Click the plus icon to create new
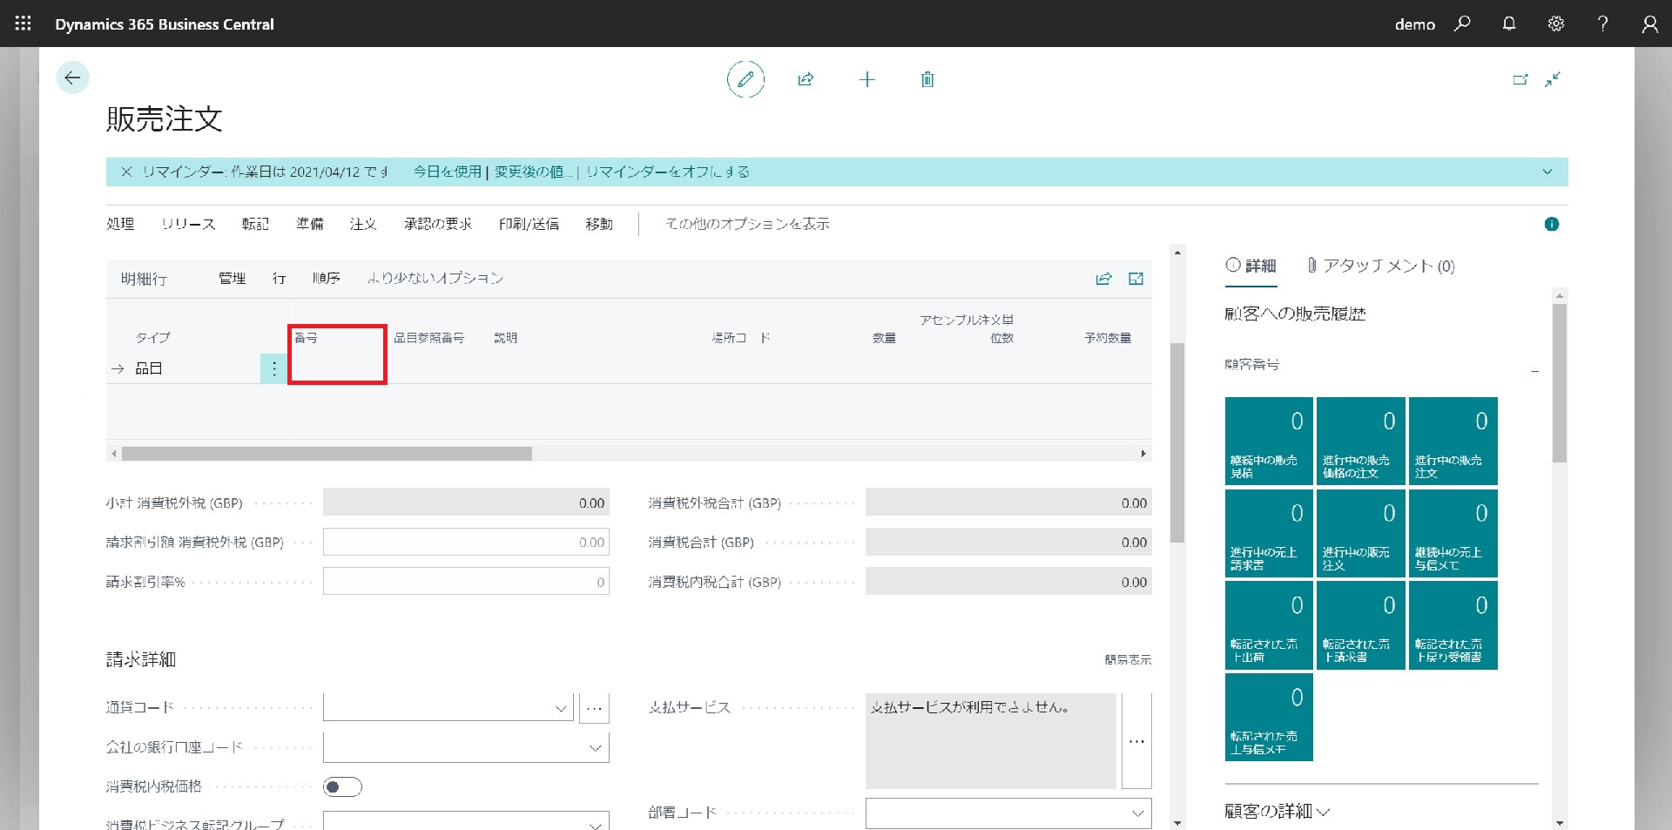 (866, 79)
